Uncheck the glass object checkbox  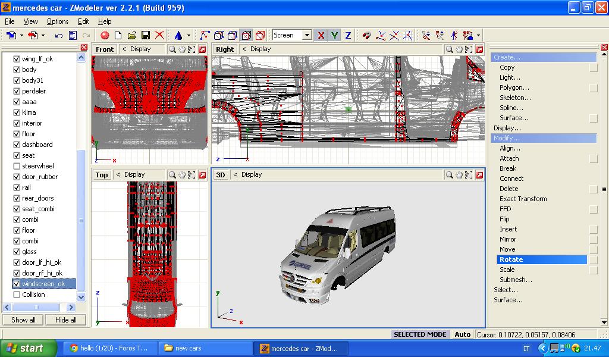tap(17, 252)
